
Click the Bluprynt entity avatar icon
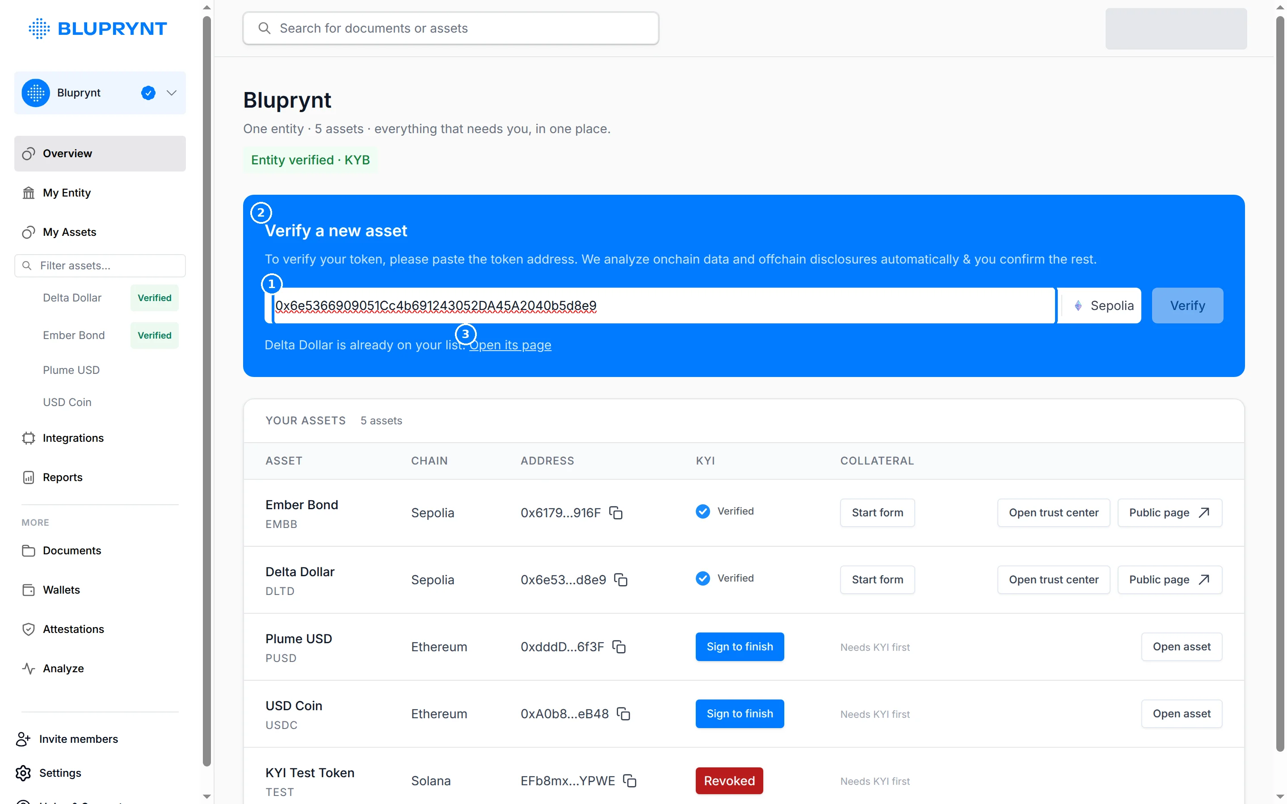[x=36, y=93]
